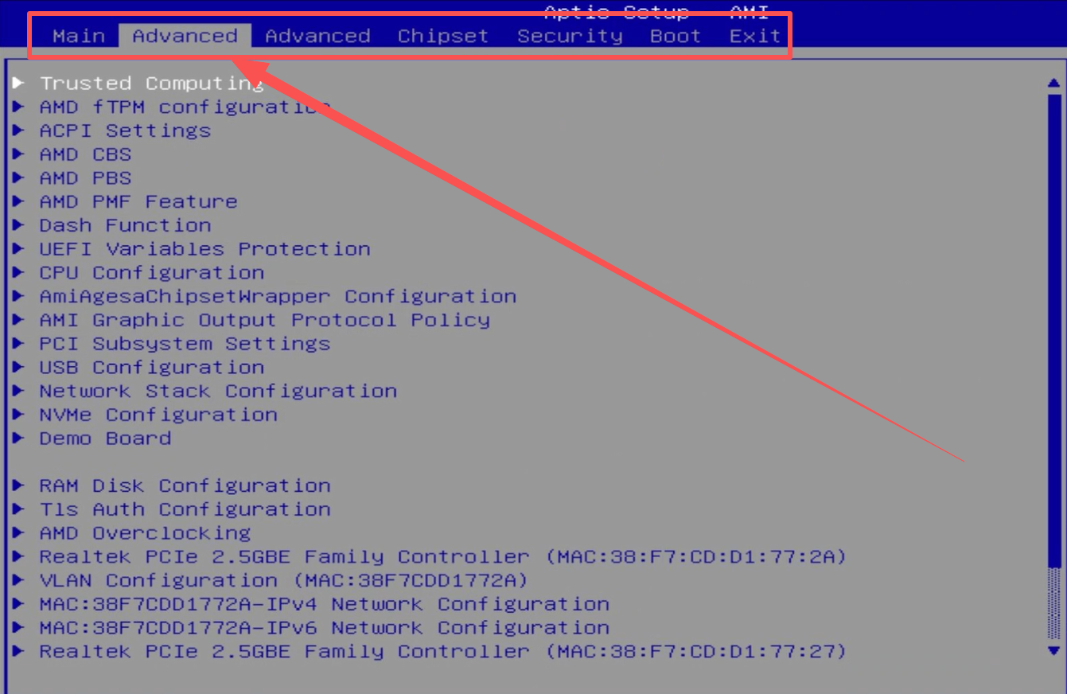The image size is (1067, 694).
Task: Switch to the Chipset tab
Action: (442, 36)
